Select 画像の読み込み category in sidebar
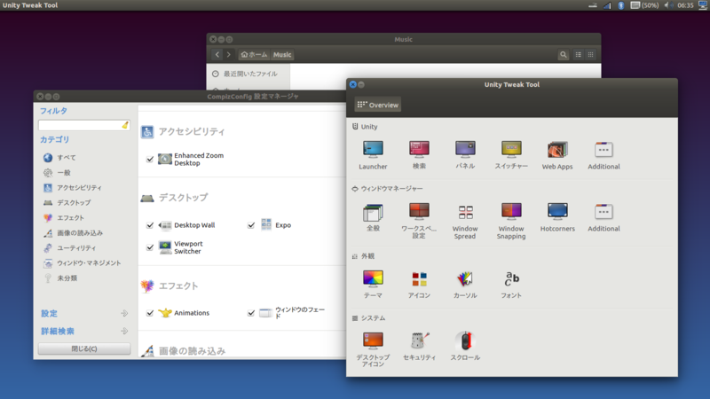The height and width of the screenshot is (399, 710). pyautogui.click(x=73, y=233)
